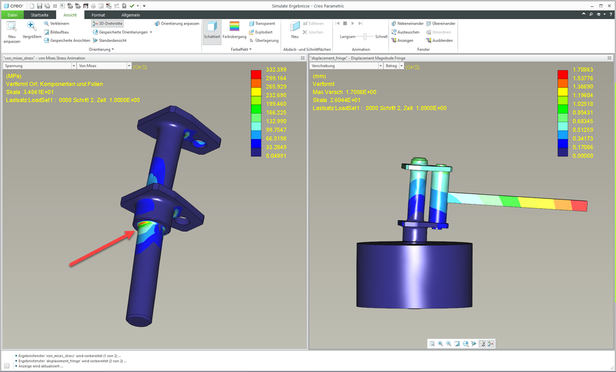The height and width of the screenshot is (372, 616).
Task: Toggle the 3D-Drehmitte spin center
Action: click(107, 23)
